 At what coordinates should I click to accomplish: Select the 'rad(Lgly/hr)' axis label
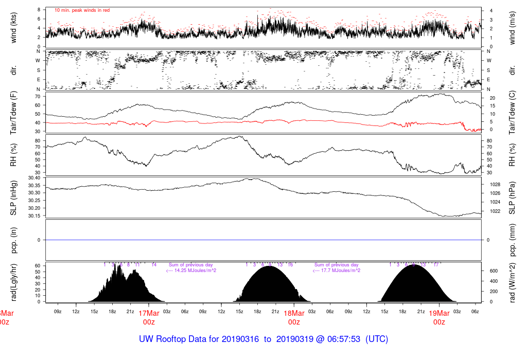pyautogui.click(x=13, y=282)
